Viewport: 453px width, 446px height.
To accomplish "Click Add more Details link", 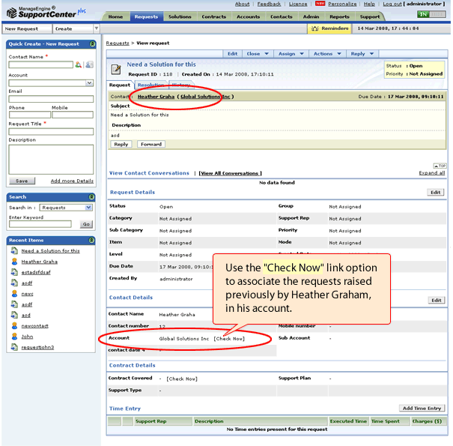I will point(72,181).
